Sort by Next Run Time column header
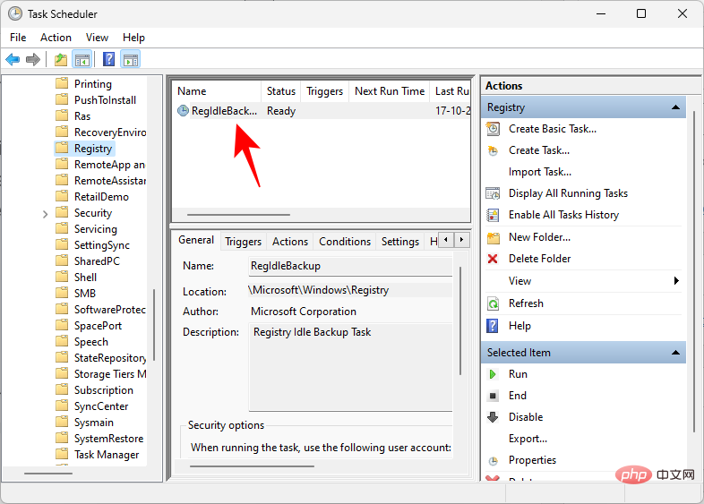 coord(390,91)
